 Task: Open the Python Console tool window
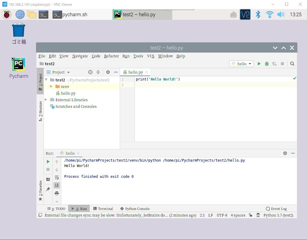pos(135,209)
